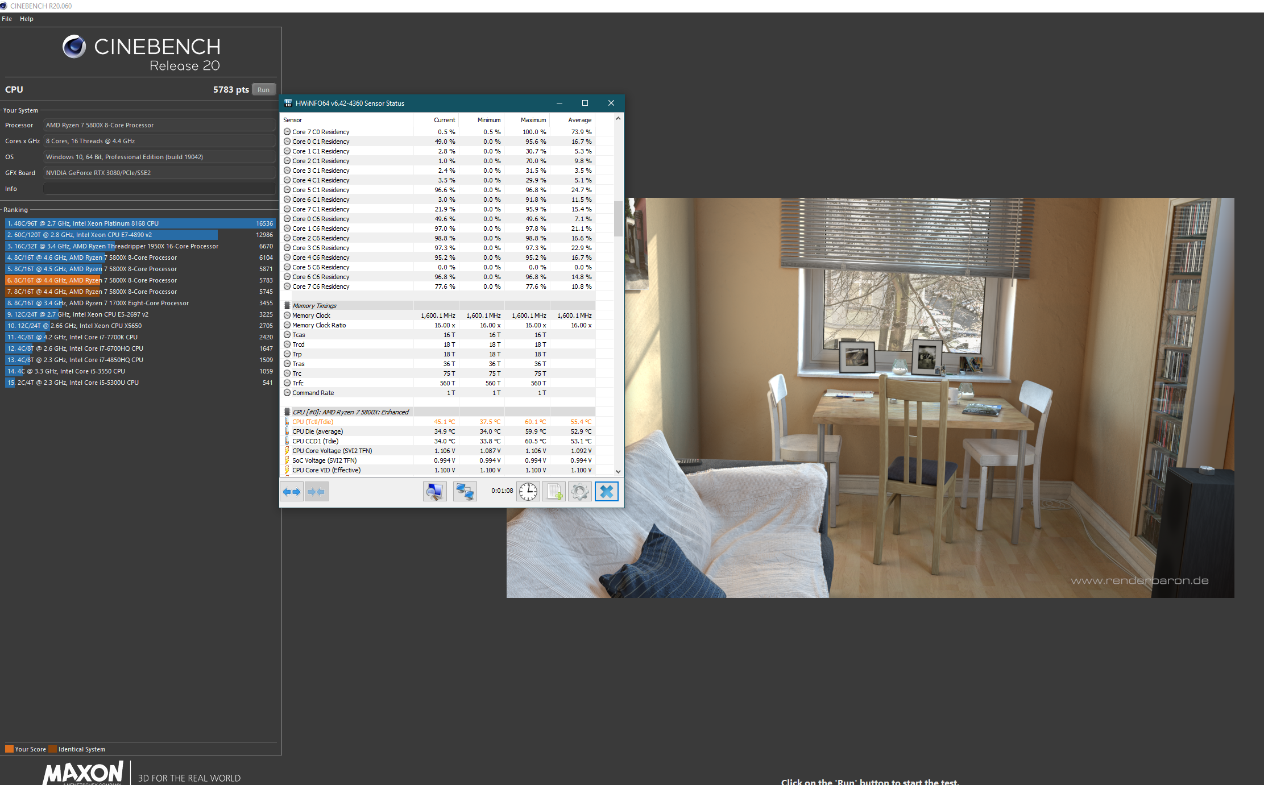Viewport: 1264px width, 785px height.
Task: Click the Current column header
Action: [436, 120]
